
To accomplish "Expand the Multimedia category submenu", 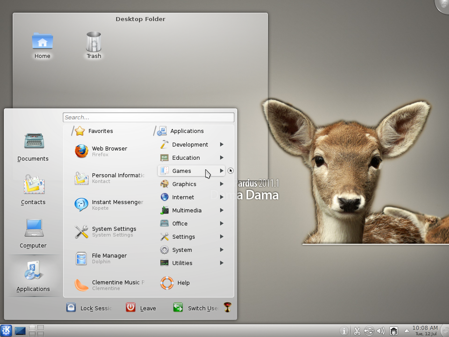I will (189, 210).
